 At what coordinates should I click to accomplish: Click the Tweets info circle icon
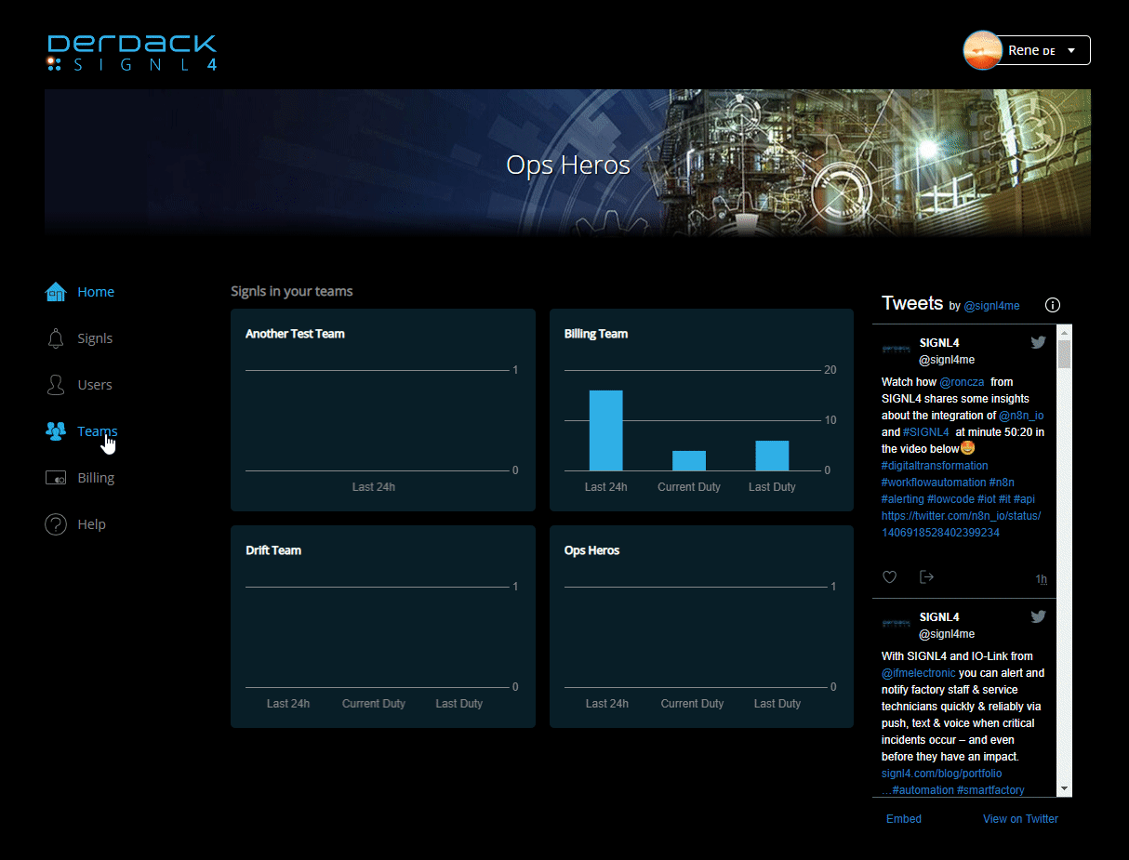[x=1053, y=305]
